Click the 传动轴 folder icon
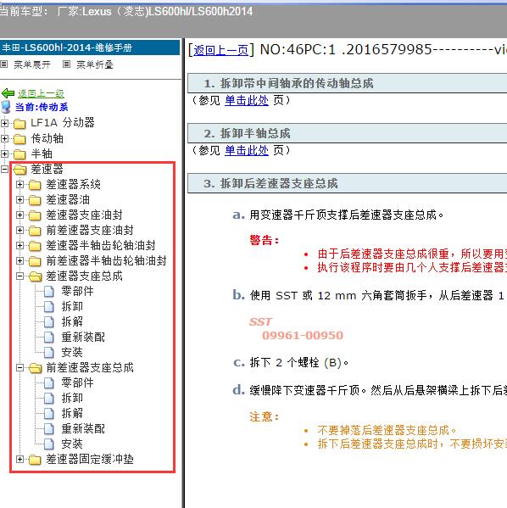This screenshot has height=508, width=507. tap(19, 139)
